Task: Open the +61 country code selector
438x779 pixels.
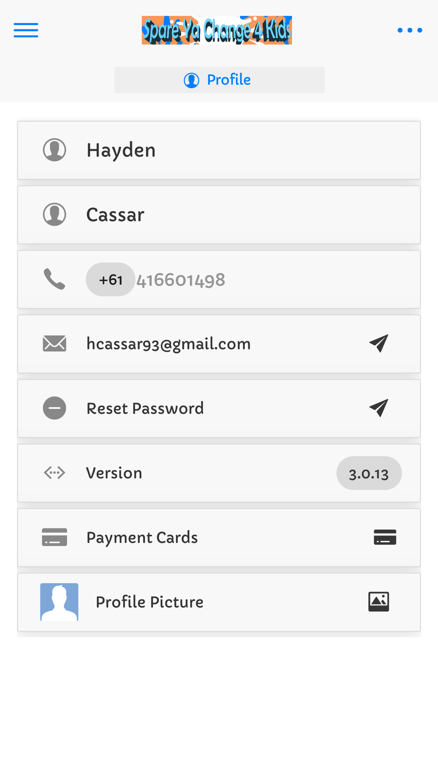Action: pos(110,280)
